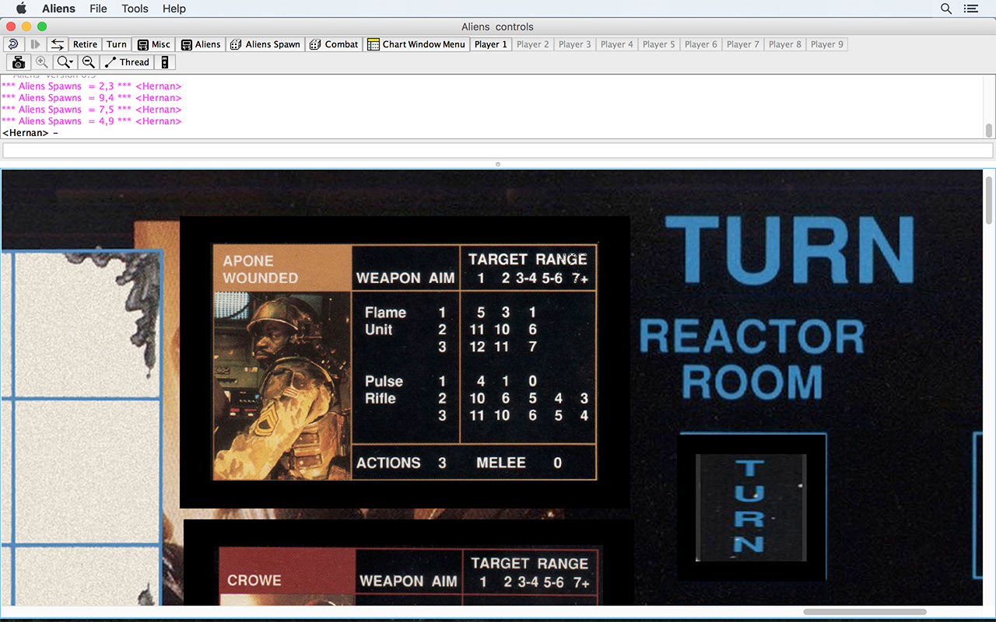The width and height of the screenshot is (996, 622).
Task: Click the TURN marker counter piece
Action: click(x=751, y=508)
